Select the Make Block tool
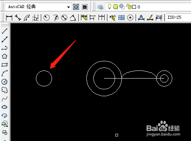Screen dimensions: 191x141 [x=5, y=133]
